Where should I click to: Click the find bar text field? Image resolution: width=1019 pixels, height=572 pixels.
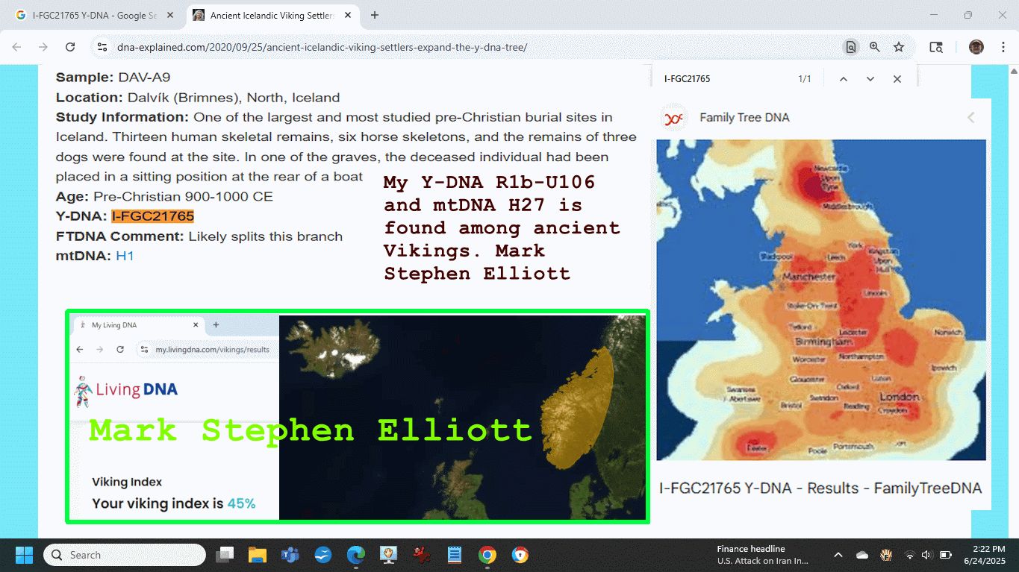(724, 79)
